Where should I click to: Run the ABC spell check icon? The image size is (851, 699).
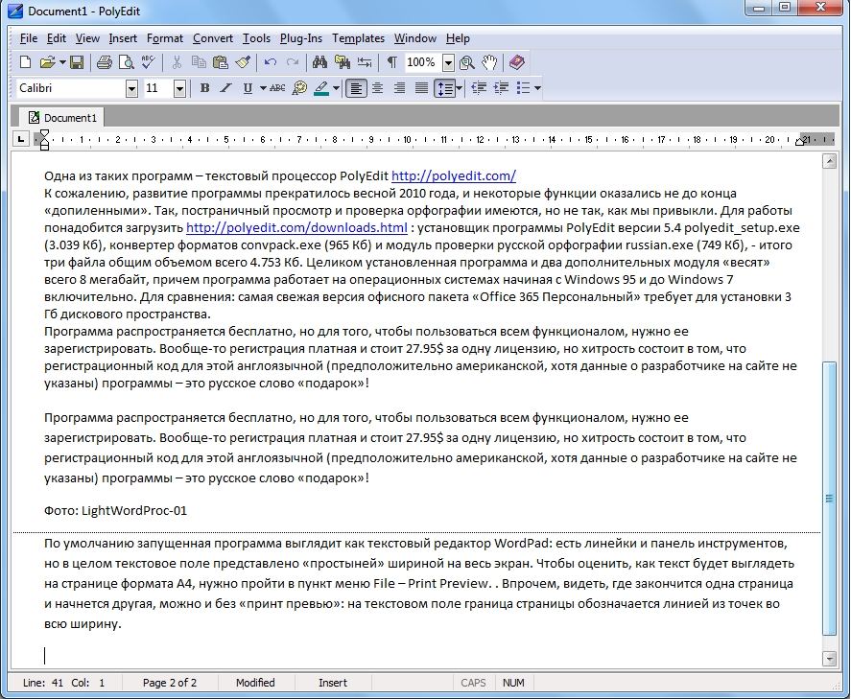tap(148, 62)
